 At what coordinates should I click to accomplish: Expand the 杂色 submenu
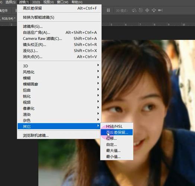(x=59, y=121)
